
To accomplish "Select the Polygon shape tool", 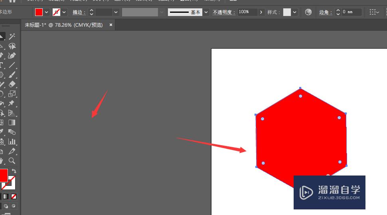I will pyautogui.click(x=2, y=75).
